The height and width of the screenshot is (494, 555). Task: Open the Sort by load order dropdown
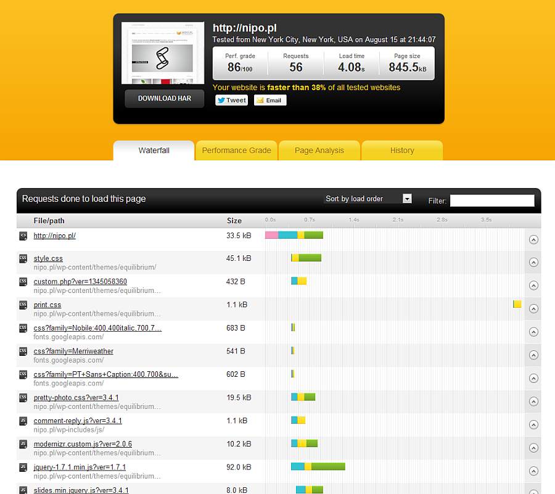[368, 199]
